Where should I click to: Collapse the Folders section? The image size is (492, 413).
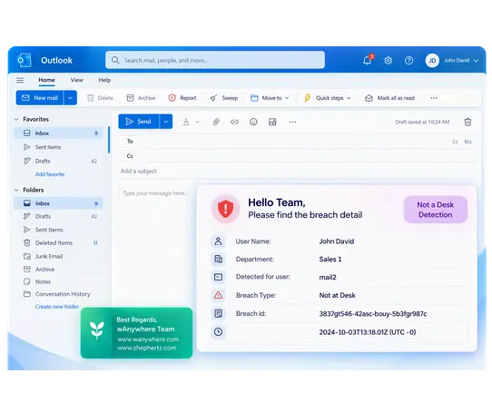(16, 190)
